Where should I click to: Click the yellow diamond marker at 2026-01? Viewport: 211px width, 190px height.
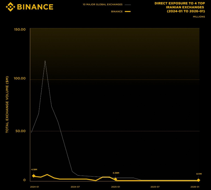pyautogui.click(x=198, y=180)
